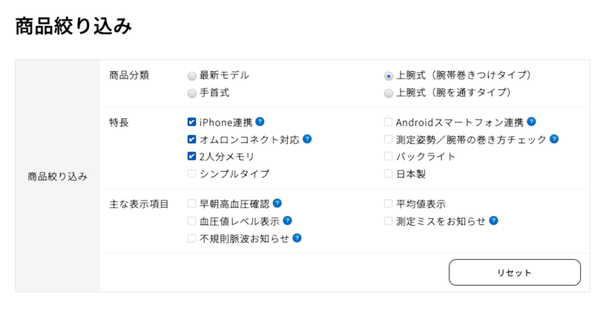Click help icon next to 2人分メモリ
The image size is (606, 309).
(x=260, y=156)
